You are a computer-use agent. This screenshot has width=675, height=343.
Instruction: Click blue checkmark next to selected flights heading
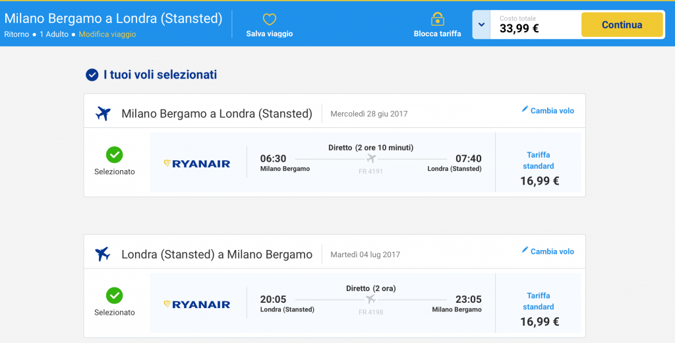tap(92, 75)
